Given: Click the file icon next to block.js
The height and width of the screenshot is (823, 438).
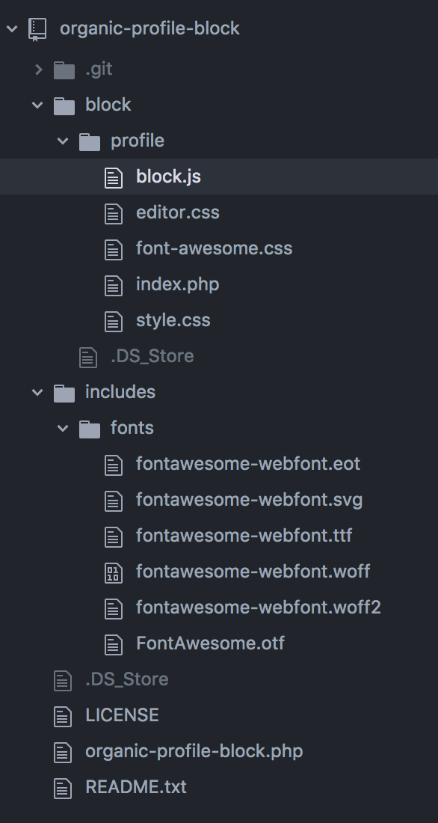Looking at the screenshot, I should pos(114,178).
